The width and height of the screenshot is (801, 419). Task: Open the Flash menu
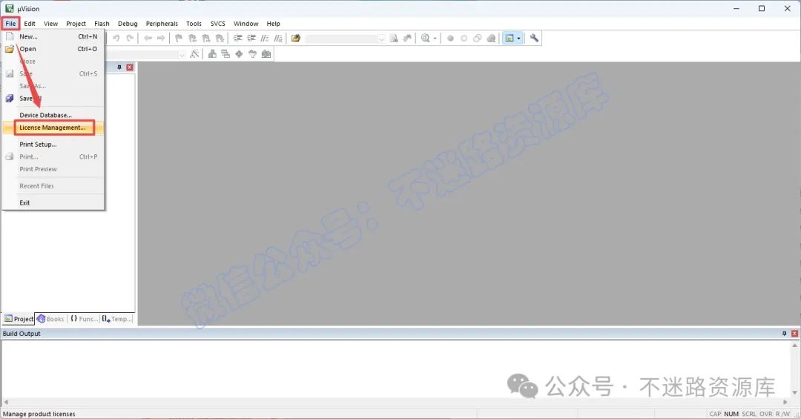[102, 24]
